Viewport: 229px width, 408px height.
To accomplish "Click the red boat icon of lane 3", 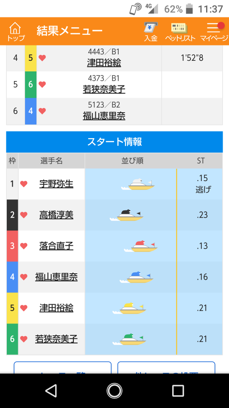I will (x=141, y=246).
